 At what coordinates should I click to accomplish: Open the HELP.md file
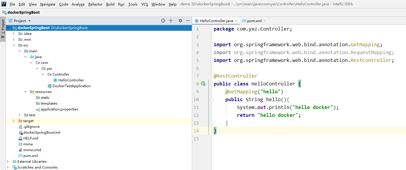(x=31, y=138)
